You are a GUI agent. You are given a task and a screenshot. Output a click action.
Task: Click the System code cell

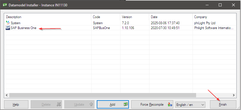tap(98, 23)
